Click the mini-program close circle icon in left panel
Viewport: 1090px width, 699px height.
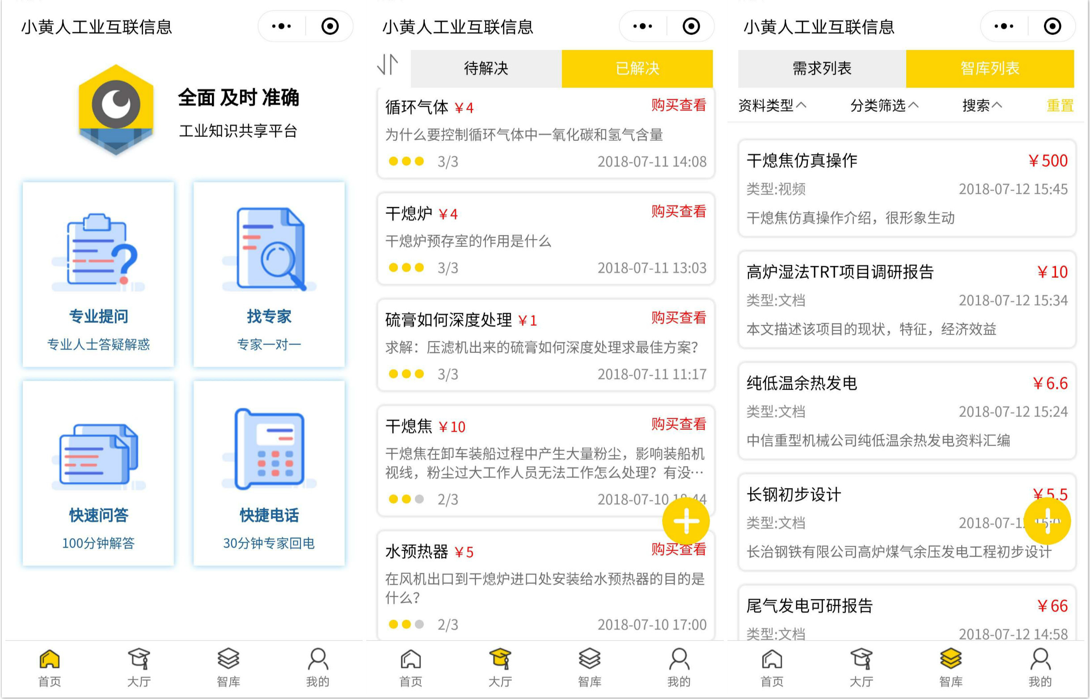pyautogui.click(x=330, y=26)
